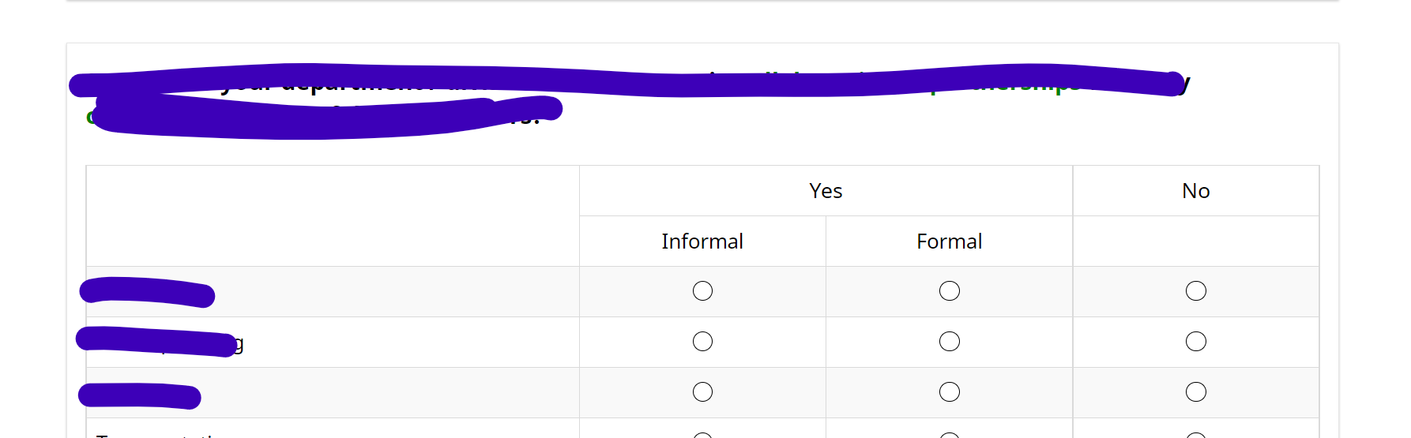Select Formal in the partially visible fourth row
This screenshot has height=438, width=1411.
click(x=949, y=435)
